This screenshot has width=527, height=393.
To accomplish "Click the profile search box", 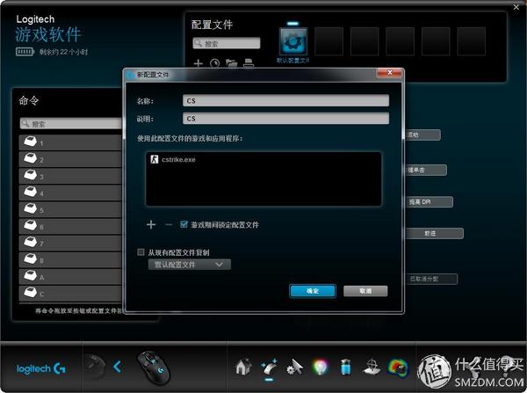I will (x=227, y=43).
